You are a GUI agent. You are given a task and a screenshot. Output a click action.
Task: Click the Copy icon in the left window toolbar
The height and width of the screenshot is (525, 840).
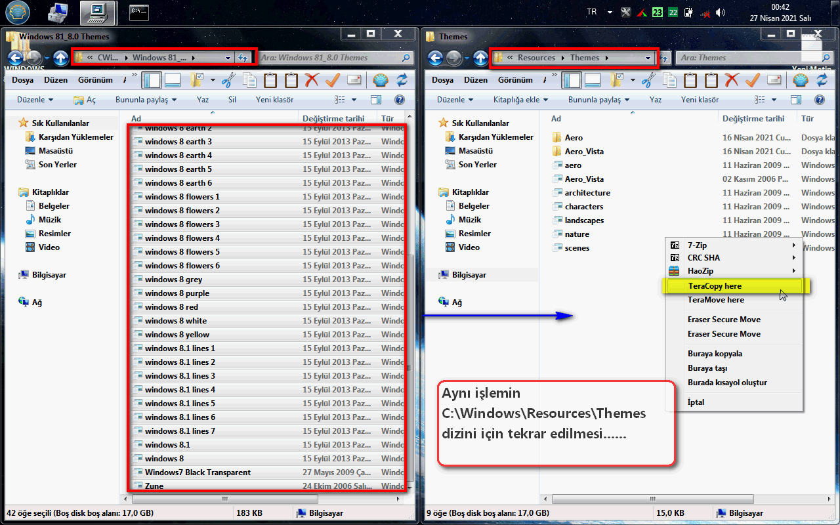pos(249,80)
